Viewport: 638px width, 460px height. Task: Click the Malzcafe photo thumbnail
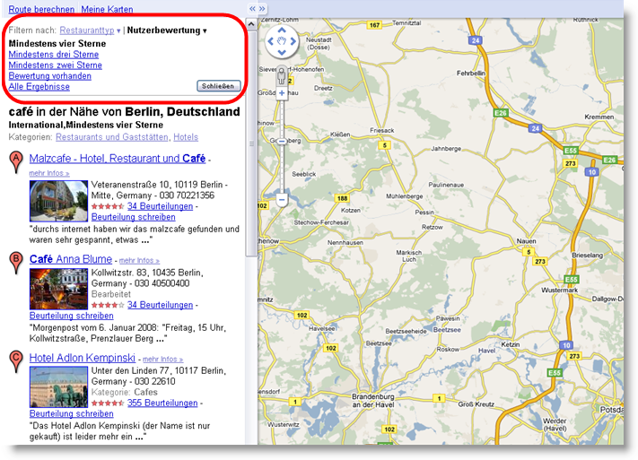pyautogui.click(x=58, y=201)
